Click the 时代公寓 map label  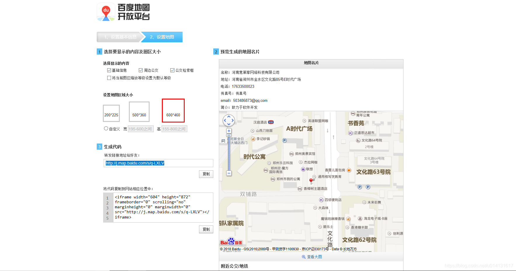[x=254, y=157]
